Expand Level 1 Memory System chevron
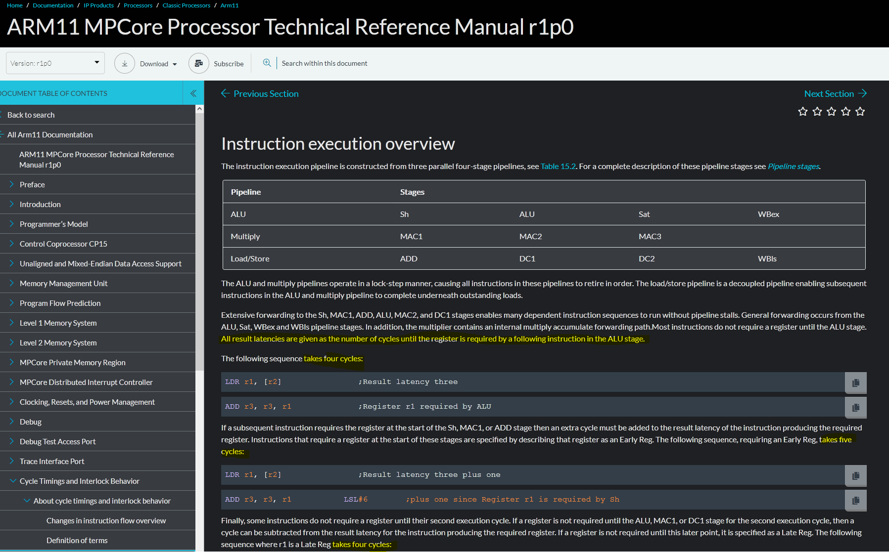 coord(11,323)
